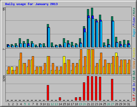
Task: Click the 'Visits' legend label
Action: tap(134, 53)
